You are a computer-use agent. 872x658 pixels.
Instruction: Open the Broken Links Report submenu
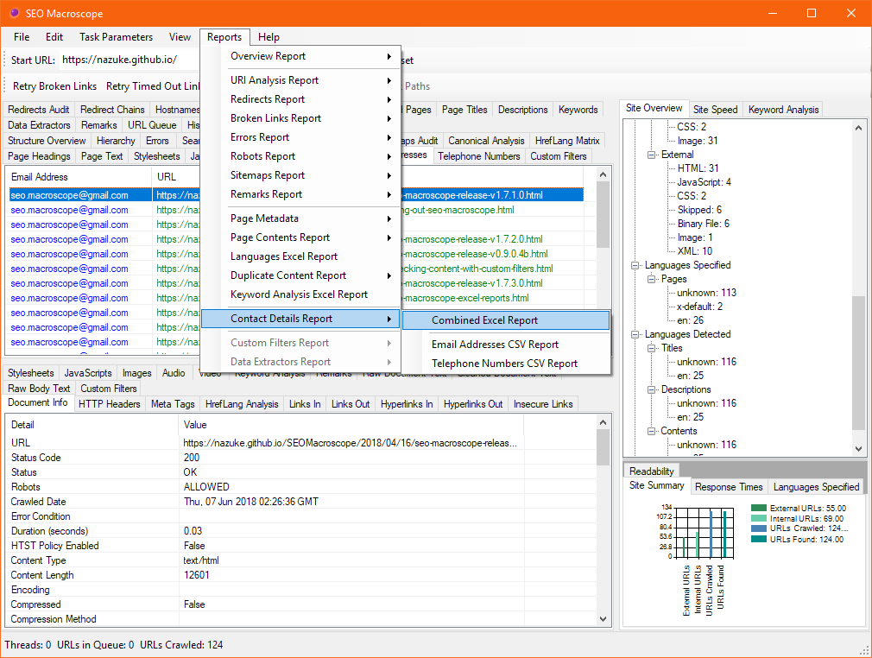pos(300,118)
